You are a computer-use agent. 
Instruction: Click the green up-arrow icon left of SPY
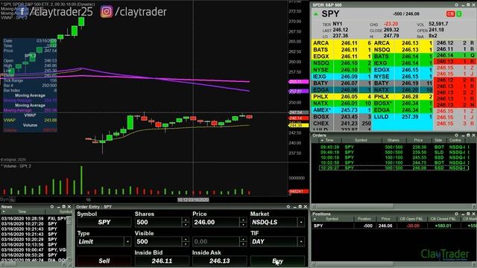click(316, 14)
